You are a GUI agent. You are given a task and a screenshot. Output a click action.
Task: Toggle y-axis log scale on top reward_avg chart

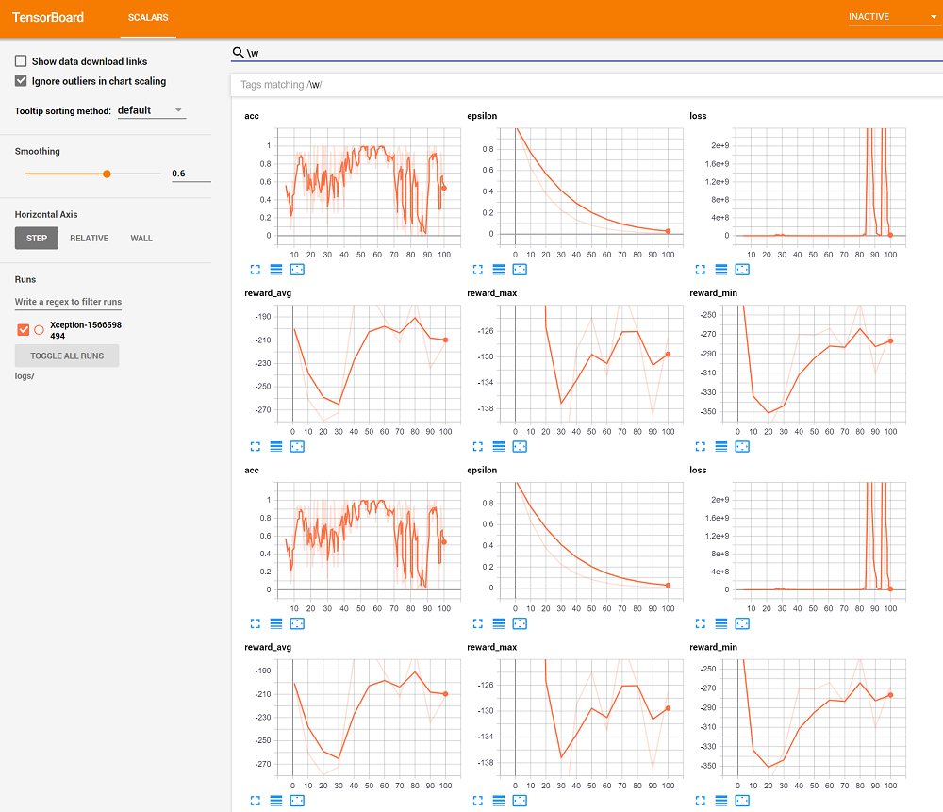tap(276, 446)
